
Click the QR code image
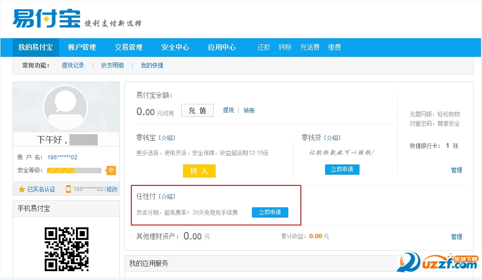tap(66, 249)
